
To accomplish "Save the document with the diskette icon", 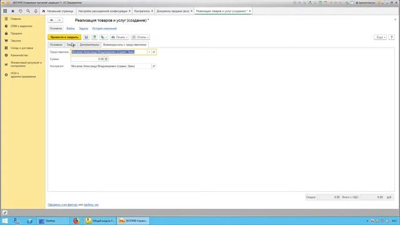I will (x=86, y=37).
